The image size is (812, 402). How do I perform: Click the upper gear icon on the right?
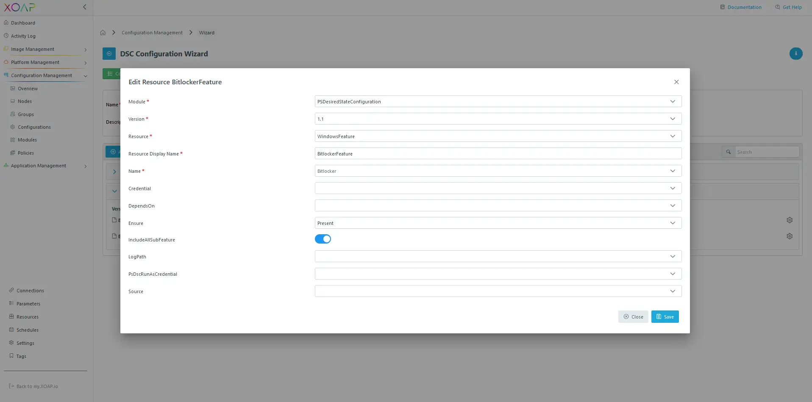790,220
